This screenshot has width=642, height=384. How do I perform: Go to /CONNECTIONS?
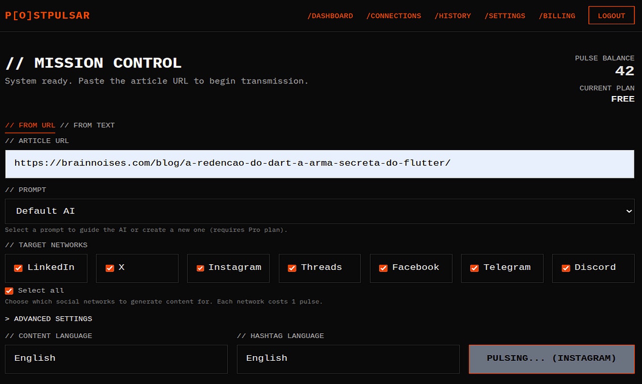[394, 16]
